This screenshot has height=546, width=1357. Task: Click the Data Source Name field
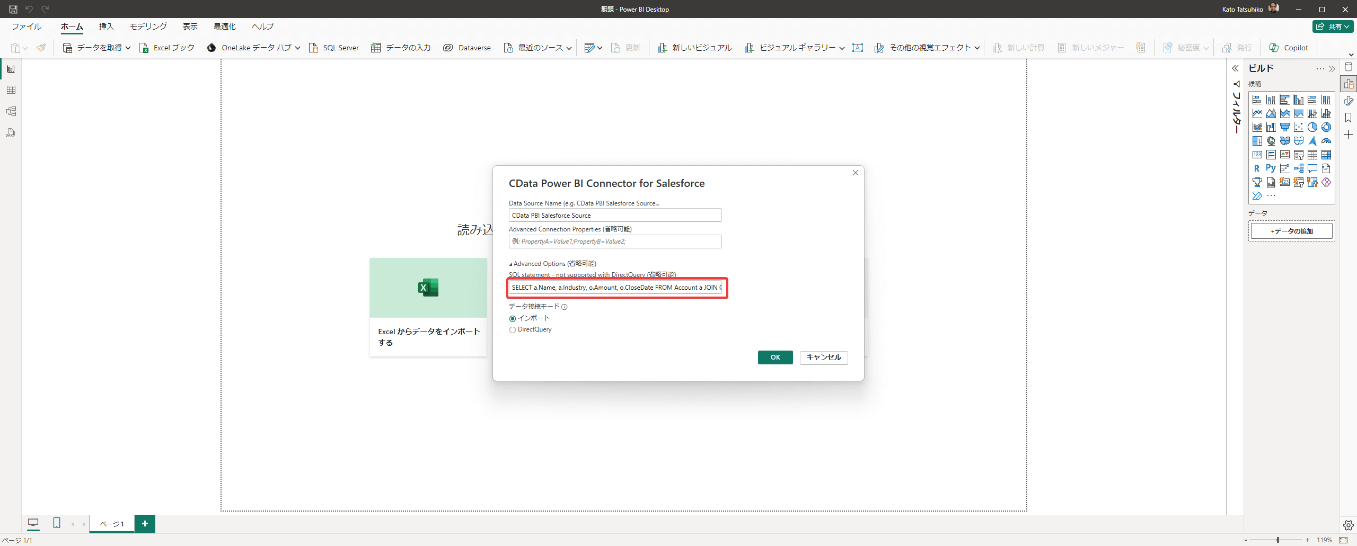coord(615,215)
